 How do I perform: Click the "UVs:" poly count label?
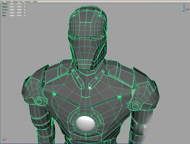(x=4, y=15)
